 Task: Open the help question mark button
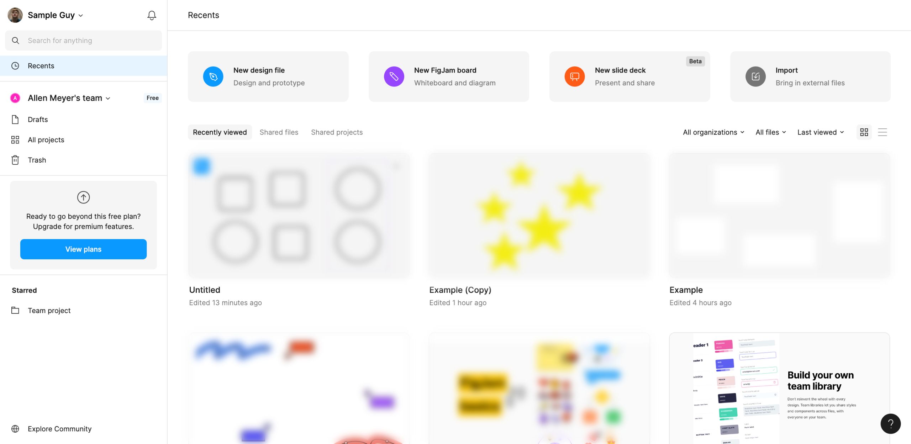click(890, 423)
